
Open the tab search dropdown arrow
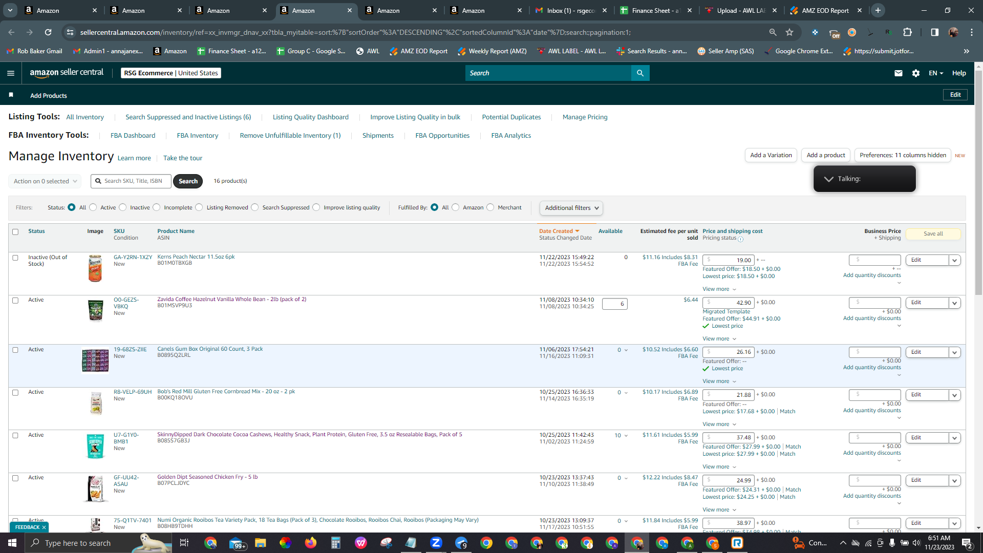coord(10,10)
